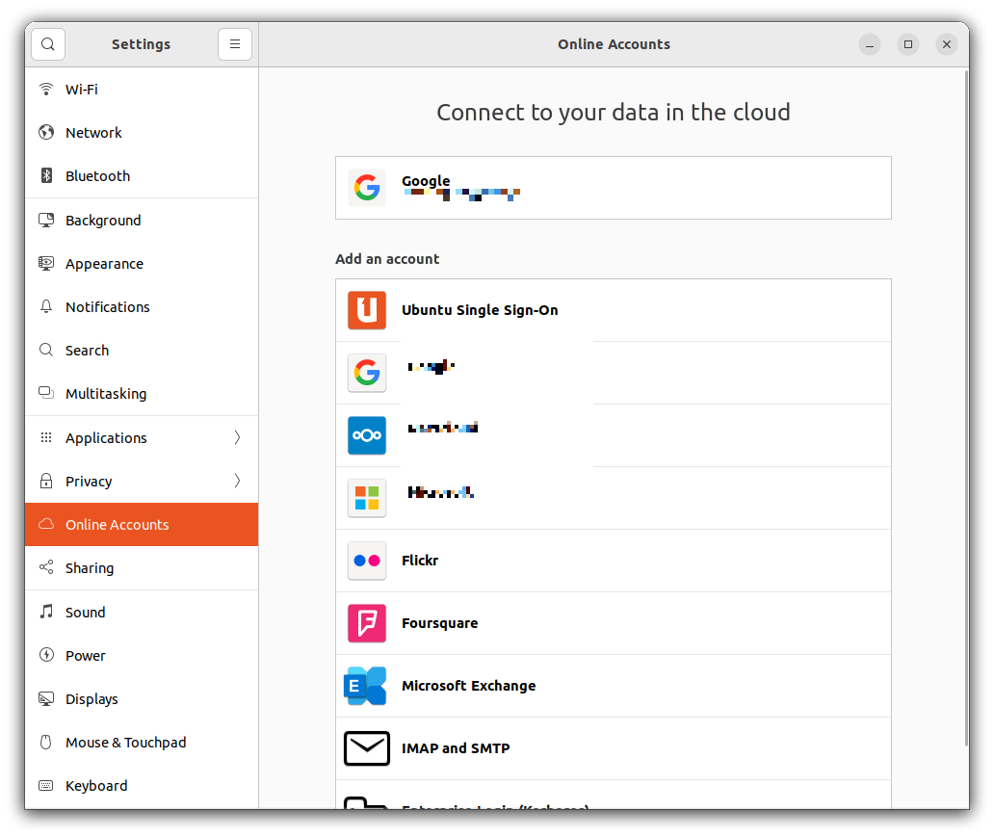
Task: Click the Nextcloud logo icon
Action: (367, 435)
